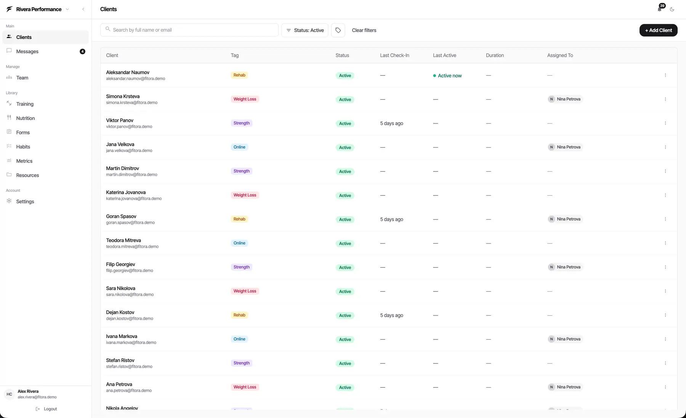
Task: Click the Nutrition fork icon
Action: click(x=9, y=118)
